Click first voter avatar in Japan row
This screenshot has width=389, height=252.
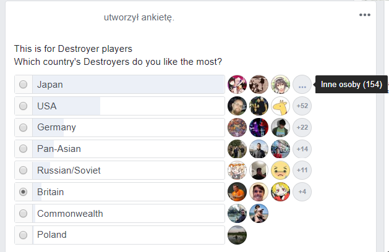237,85
